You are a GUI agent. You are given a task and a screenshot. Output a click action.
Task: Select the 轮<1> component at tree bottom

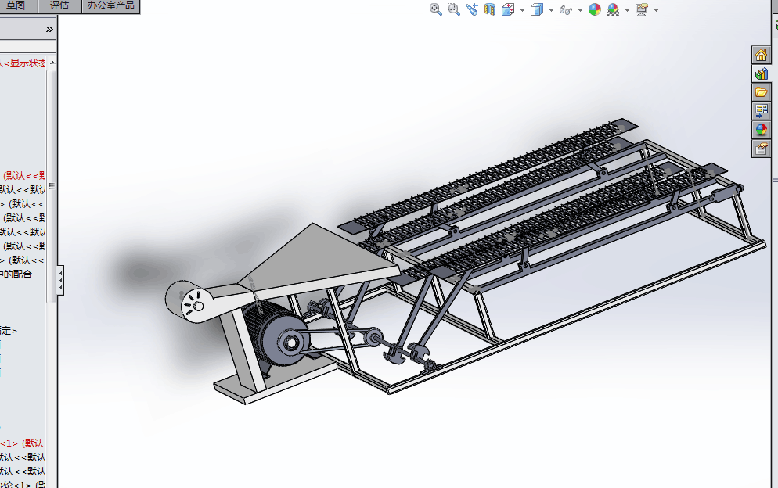tap(23, 485)
